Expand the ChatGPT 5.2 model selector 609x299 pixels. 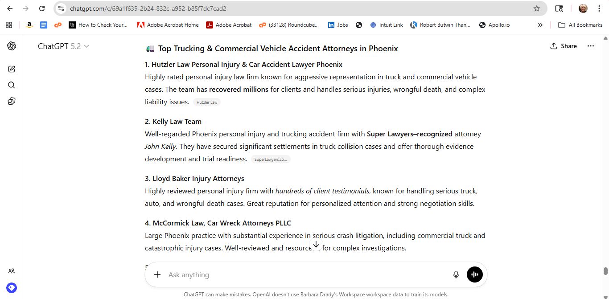(x=63, y=46)
